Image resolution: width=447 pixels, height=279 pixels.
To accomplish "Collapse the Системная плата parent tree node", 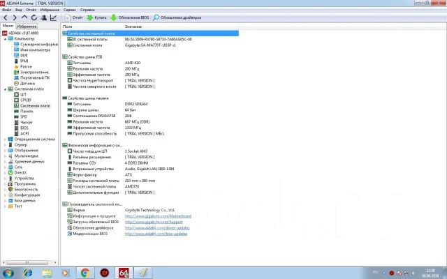I will click(5, 89).
